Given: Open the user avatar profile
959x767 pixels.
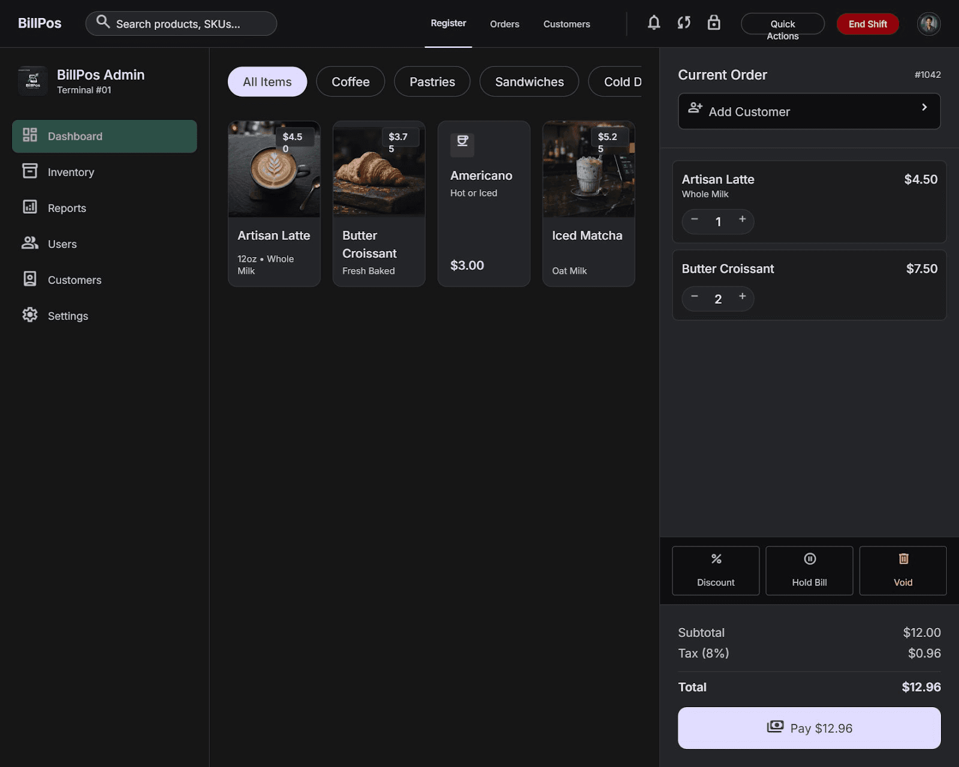Looking at the screenshot, I should pyautogui.click(x=928, y=24).
